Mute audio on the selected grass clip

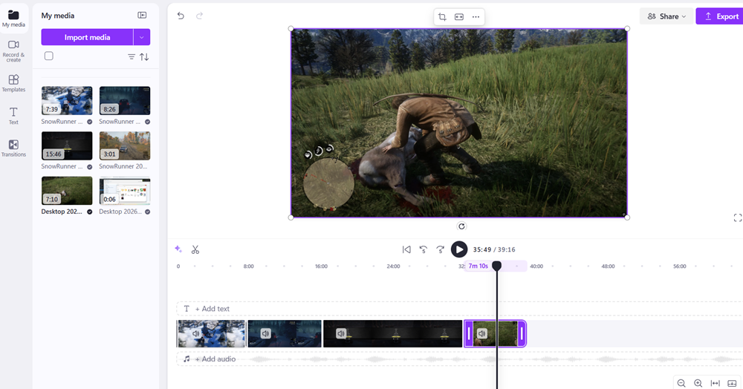click(x=482, y=333)
